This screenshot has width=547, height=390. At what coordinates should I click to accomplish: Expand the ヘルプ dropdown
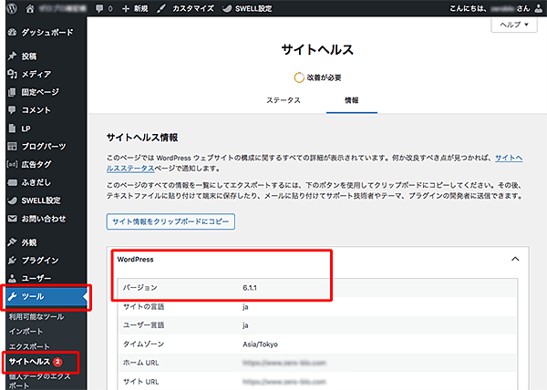click(514, 25)
